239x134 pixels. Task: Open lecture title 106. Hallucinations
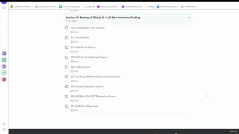coord(80,67)
